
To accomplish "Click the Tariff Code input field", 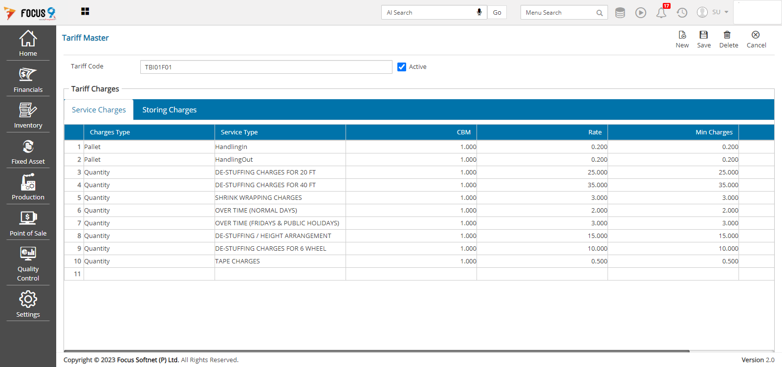I will coord(266,67).
